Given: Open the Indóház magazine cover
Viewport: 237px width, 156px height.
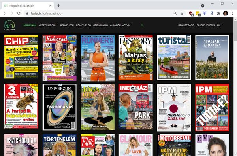Looking at the screenshot, I should [136, 107].
